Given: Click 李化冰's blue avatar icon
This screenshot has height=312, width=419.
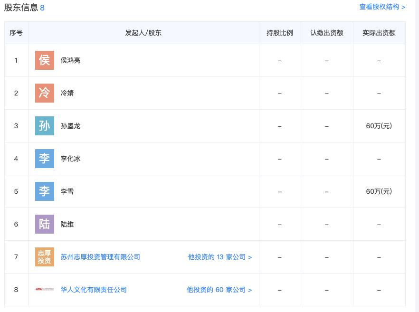Looking at the screenshot, I should [x=44, y=158].
